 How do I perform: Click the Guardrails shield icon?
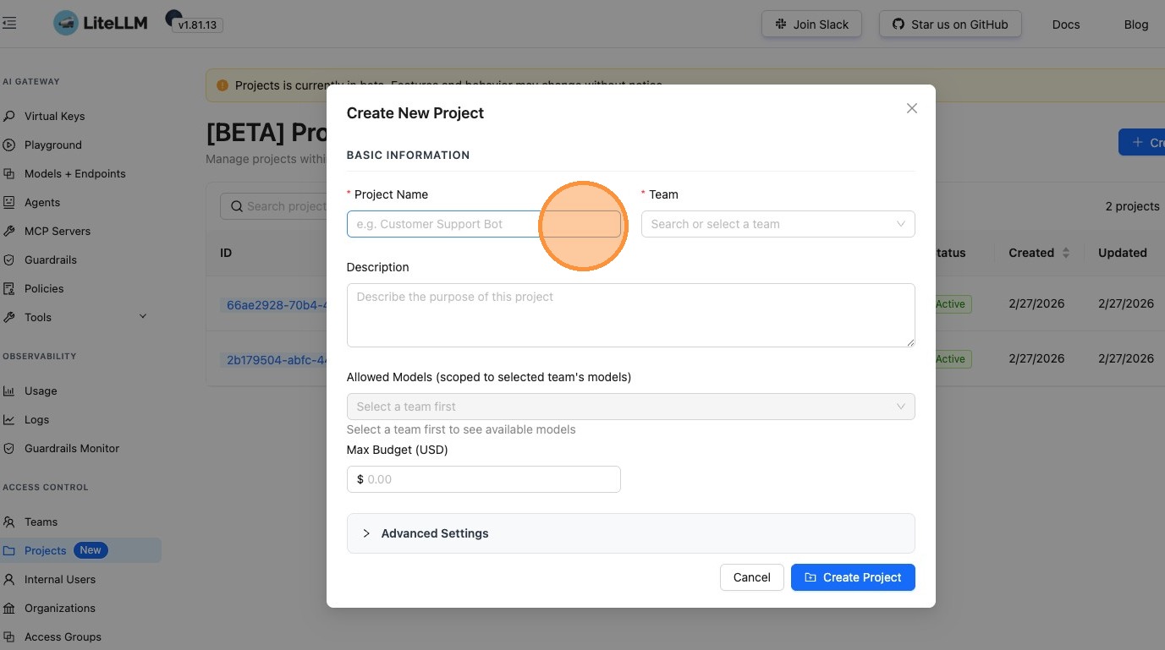pos(9,259)
